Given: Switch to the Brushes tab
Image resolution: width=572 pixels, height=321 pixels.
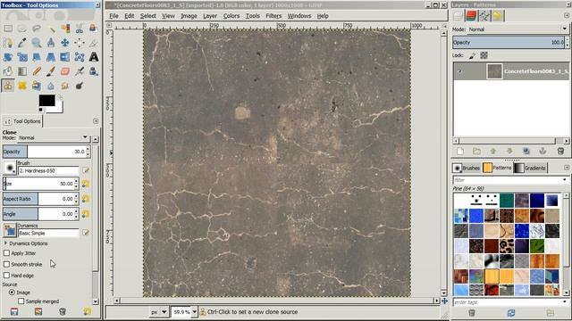Looking at the screenshot, I should point(467,168).
